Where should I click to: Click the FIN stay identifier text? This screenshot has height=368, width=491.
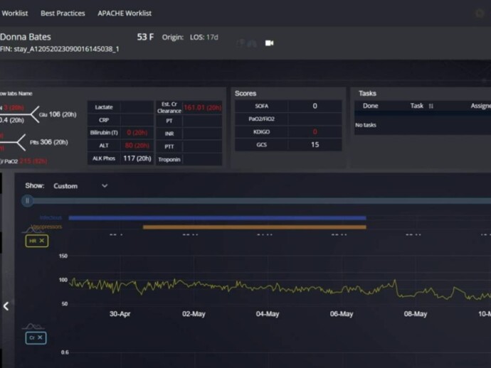click(x=60, y=49)
